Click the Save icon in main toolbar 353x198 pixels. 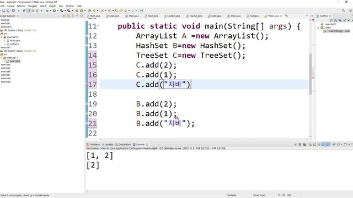(4, 10)
